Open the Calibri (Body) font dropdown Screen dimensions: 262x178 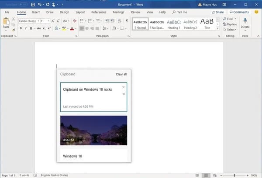pos(38,21)
